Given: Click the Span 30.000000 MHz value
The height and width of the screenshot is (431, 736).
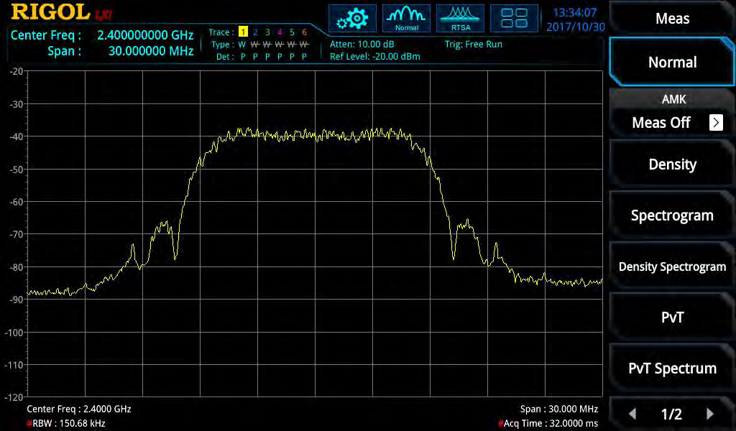Looking at the screenshot, I should [151, 51].
